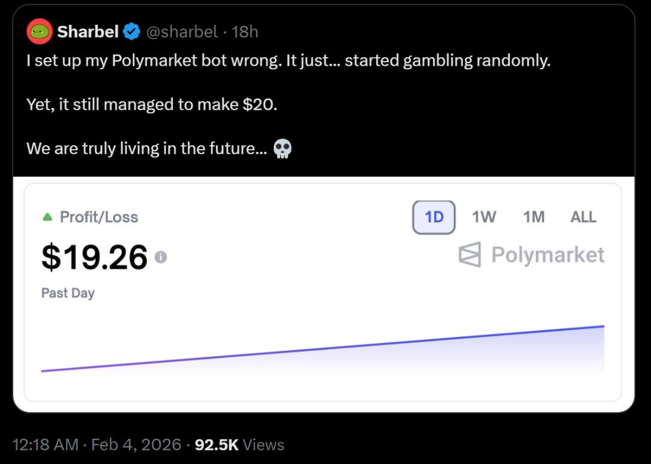Toggle back to Past Day view
The width and height of the screenshot is (651, 464).
[x=68, y=293]
